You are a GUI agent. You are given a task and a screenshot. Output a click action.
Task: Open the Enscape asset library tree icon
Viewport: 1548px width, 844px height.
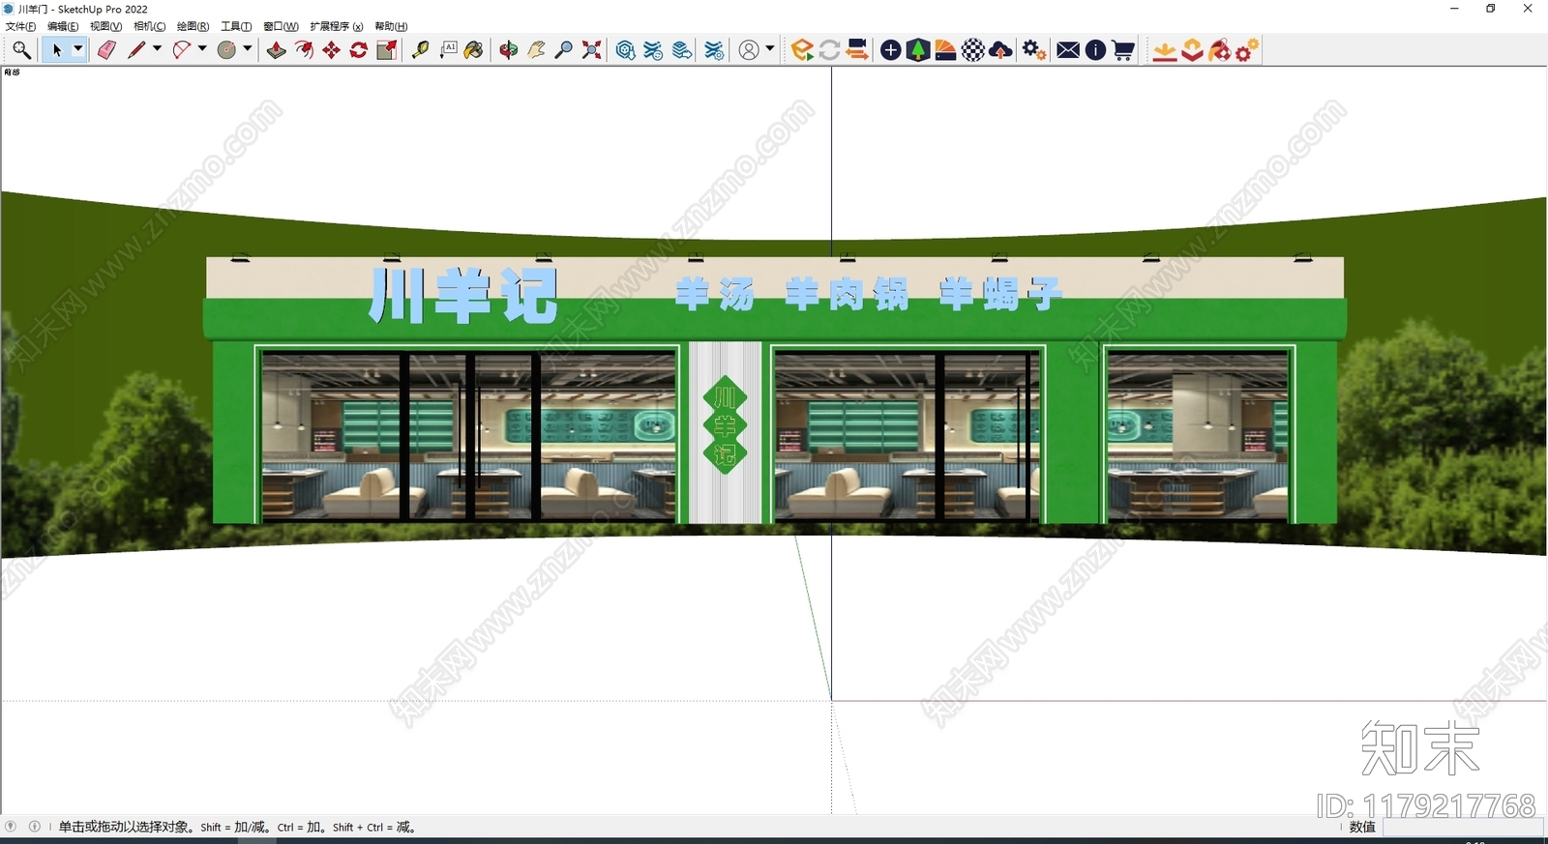coord(917,50)
